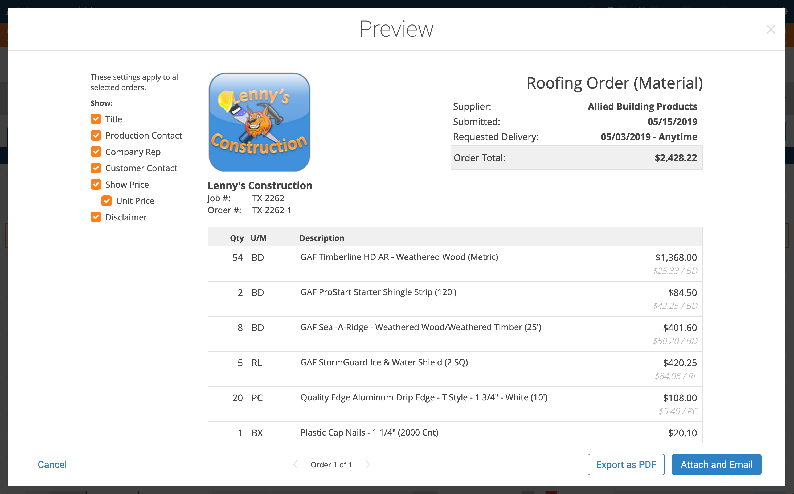Click the submitted date 05/15/2019
Viewport: 794px width, 494px height.
(x=672, y=122)
